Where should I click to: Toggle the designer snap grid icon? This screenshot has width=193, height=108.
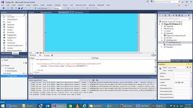point(37,53)
